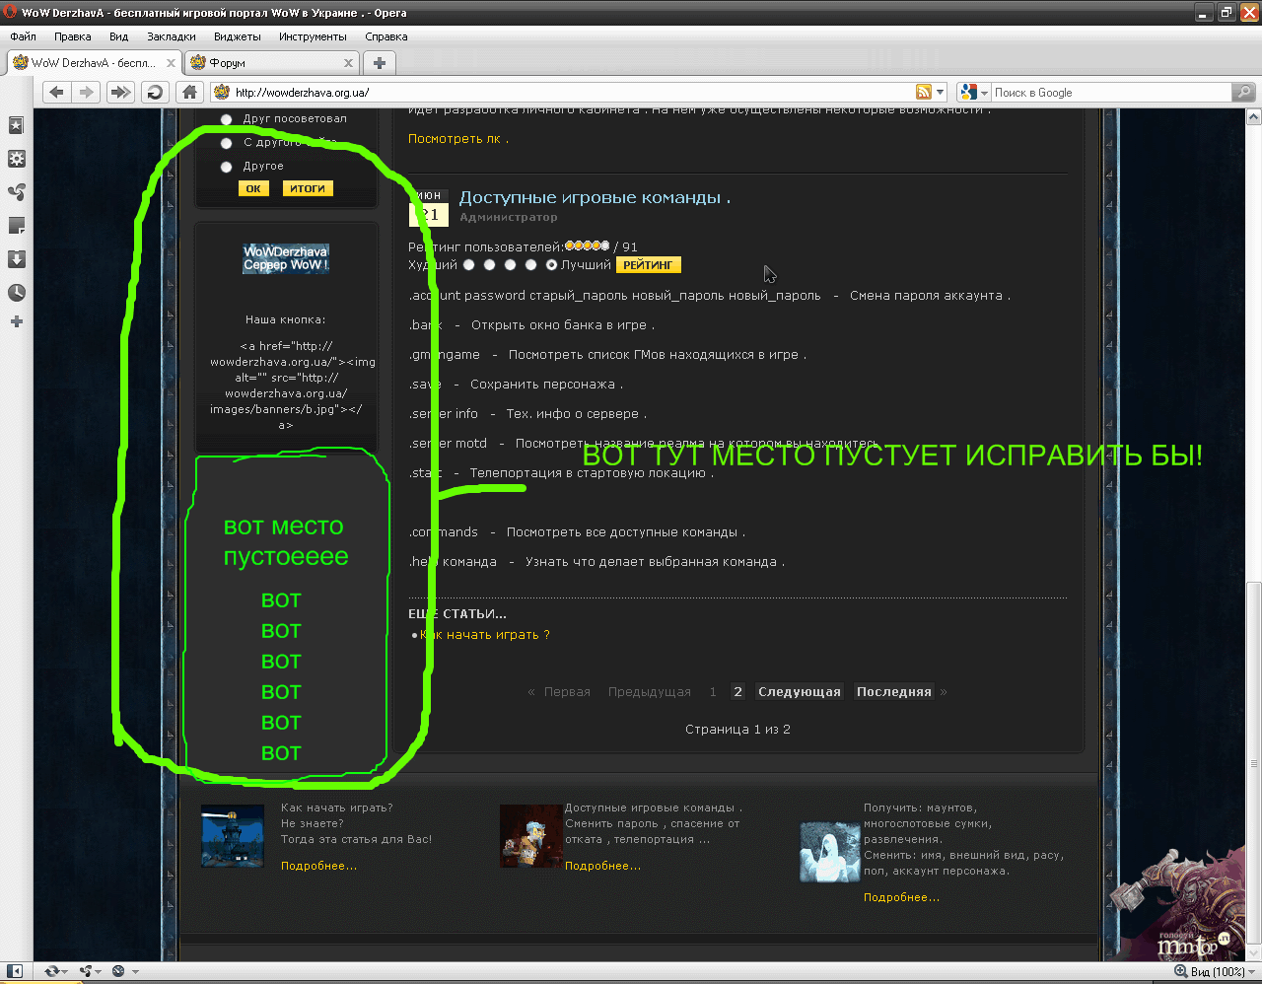Open the Инструменты menu
The height and width of the screenshot is (984, 1262).
(313, 36)
